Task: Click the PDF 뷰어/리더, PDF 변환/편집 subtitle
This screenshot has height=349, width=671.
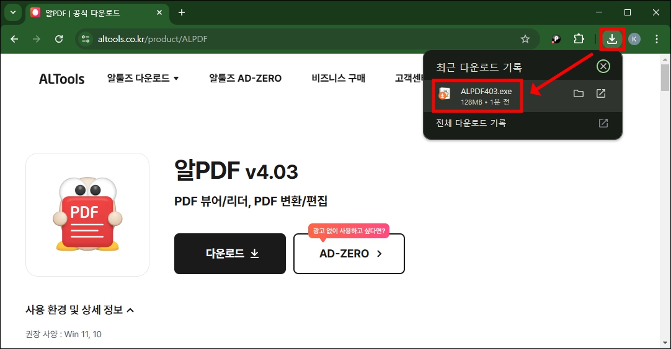Action: click(x=251, y=200)
